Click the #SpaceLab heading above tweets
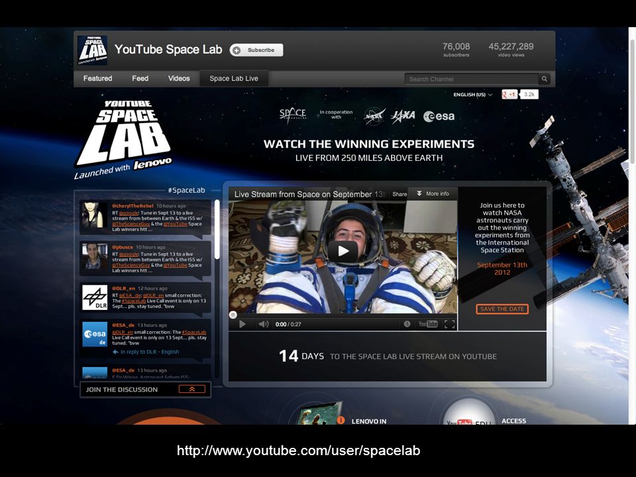Image resolution: width=636 pixels, height=477 pixels. pos(187,190)
